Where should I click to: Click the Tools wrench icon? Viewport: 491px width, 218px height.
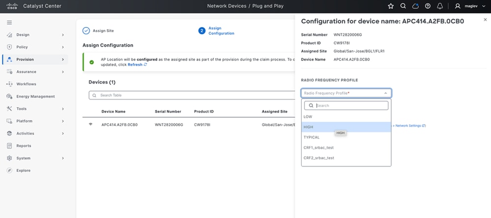point(9,109)
